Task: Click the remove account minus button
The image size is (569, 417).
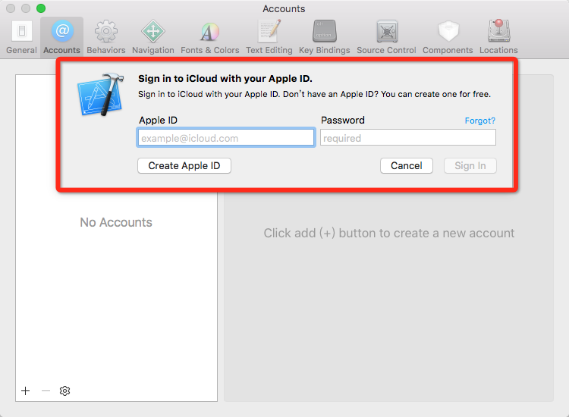Action: pyautogui.click(x=46, y=391)
